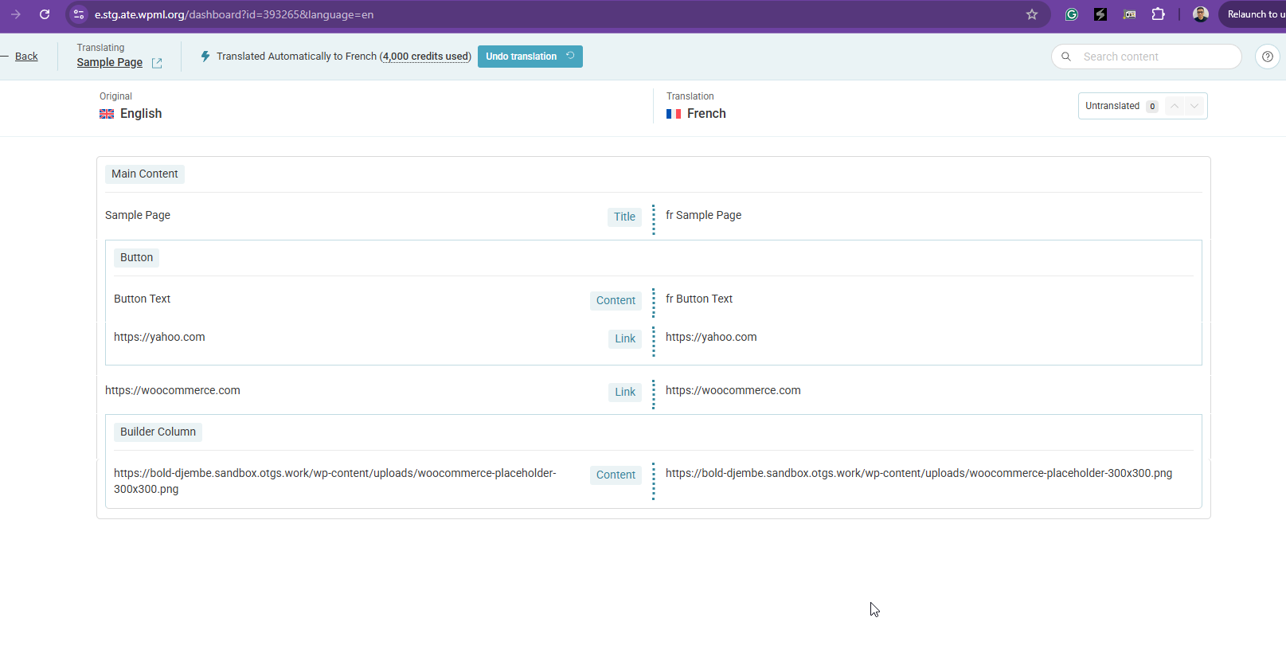Click the Original language heading 'English'
This screenshot has height=645, width=1286.
point(141,114)
